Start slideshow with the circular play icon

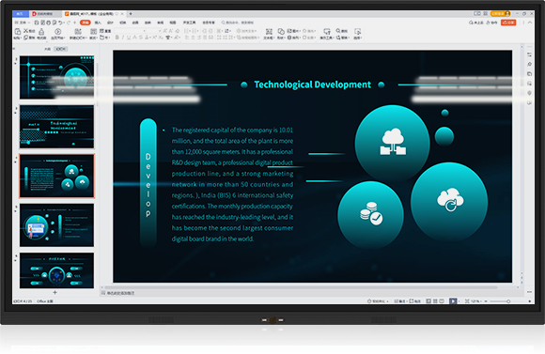58,32
